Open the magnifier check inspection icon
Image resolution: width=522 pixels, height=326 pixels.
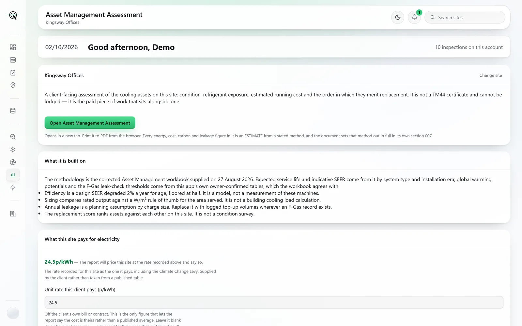click(x=13, y=137)
